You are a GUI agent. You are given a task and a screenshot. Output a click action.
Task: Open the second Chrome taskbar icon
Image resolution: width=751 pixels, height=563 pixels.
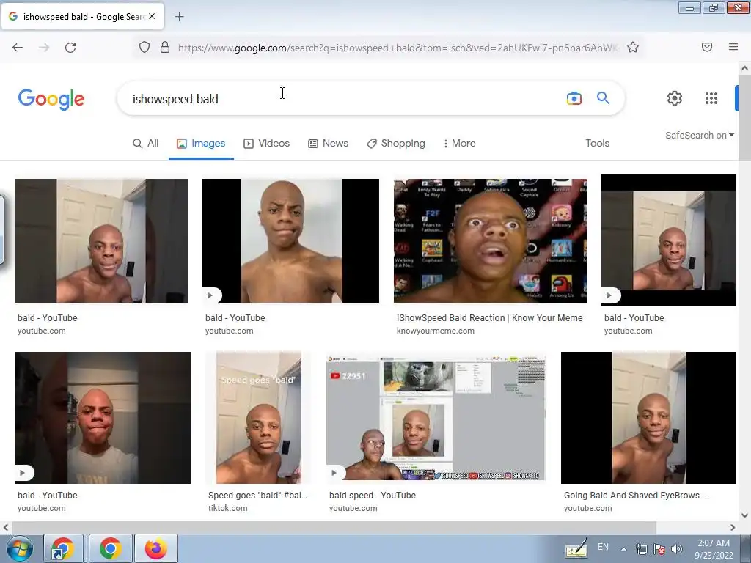click(111, 548)
